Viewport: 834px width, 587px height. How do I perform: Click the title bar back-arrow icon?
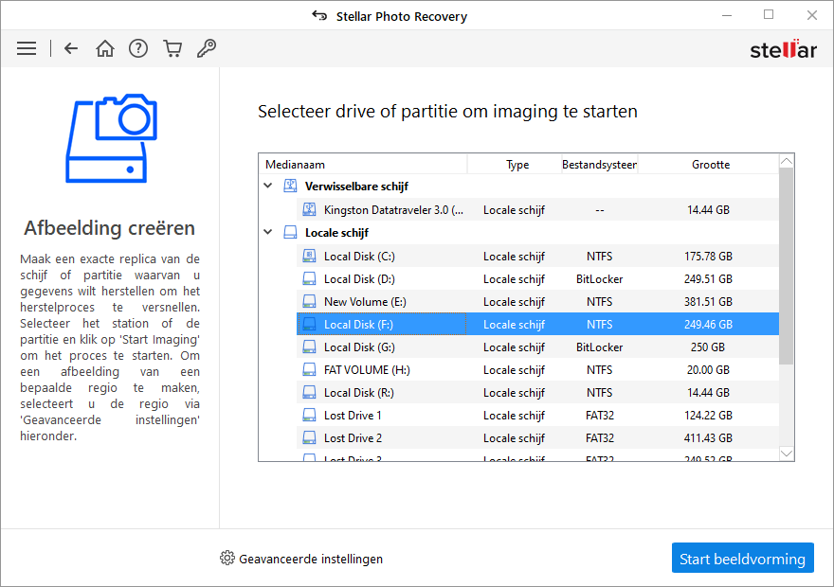(x=319, y=15)
